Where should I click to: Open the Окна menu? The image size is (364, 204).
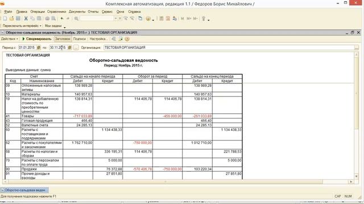120,11
